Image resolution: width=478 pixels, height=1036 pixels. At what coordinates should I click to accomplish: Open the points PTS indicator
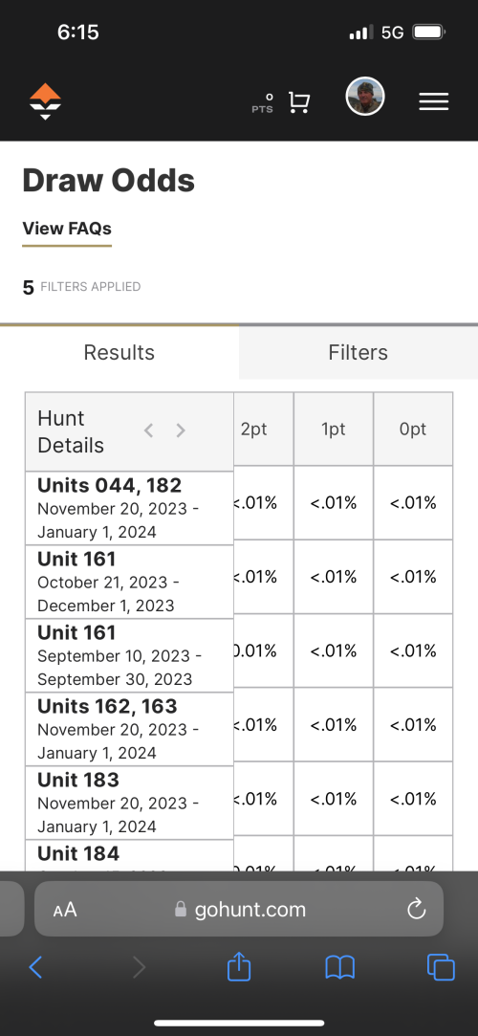tap(262, 103)
